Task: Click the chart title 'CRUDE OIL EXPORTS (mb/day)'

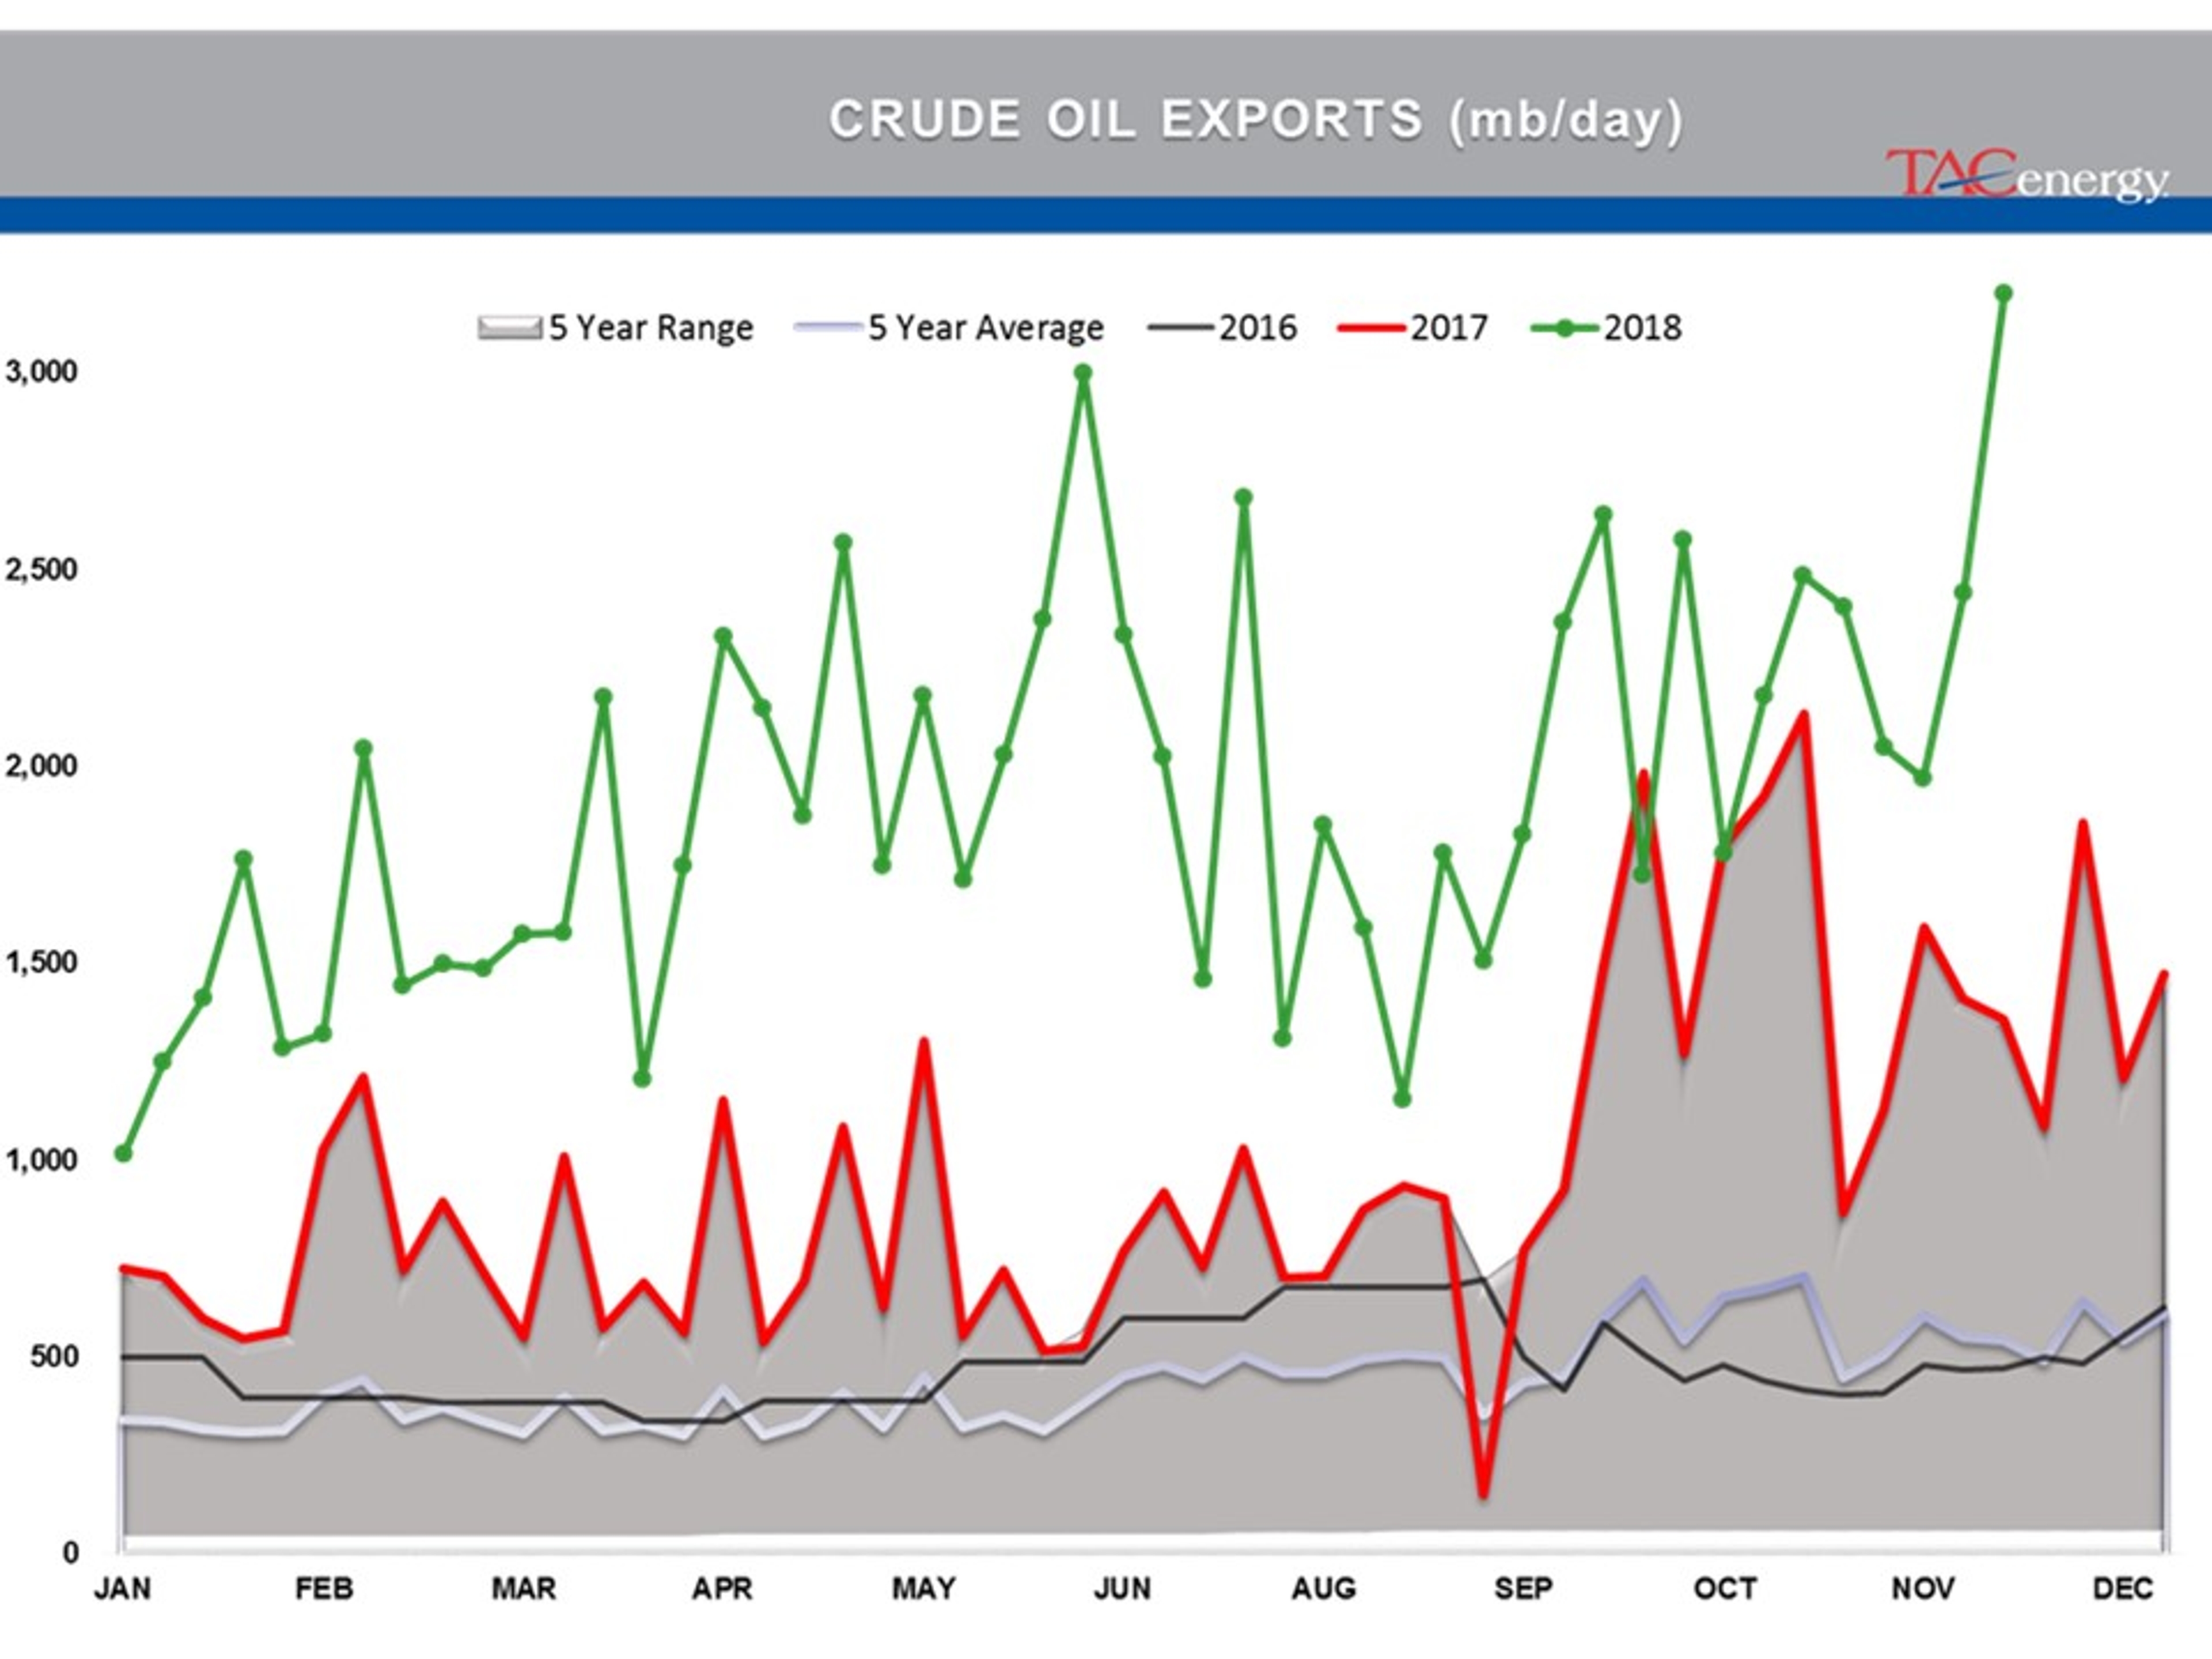Action: point(1256,120)
